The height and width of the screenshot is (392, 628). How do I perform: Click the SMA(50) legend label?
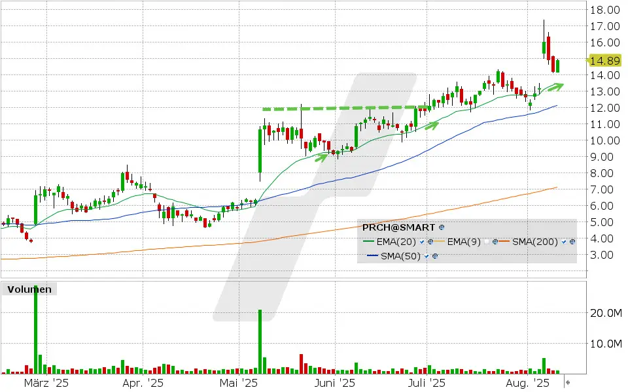400,256
